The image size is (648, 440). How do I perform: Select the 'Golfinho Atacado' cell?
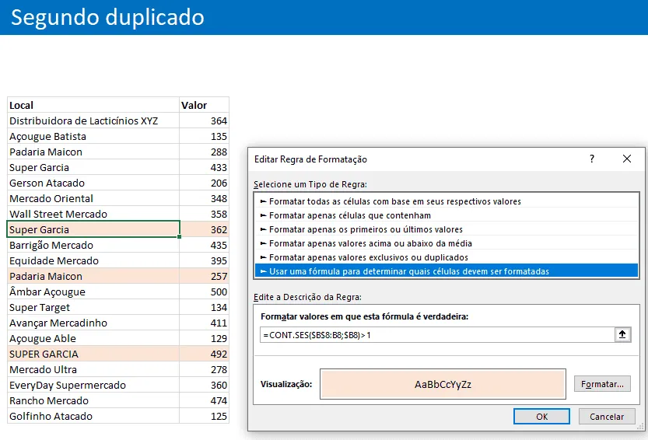tap(93, 416)
